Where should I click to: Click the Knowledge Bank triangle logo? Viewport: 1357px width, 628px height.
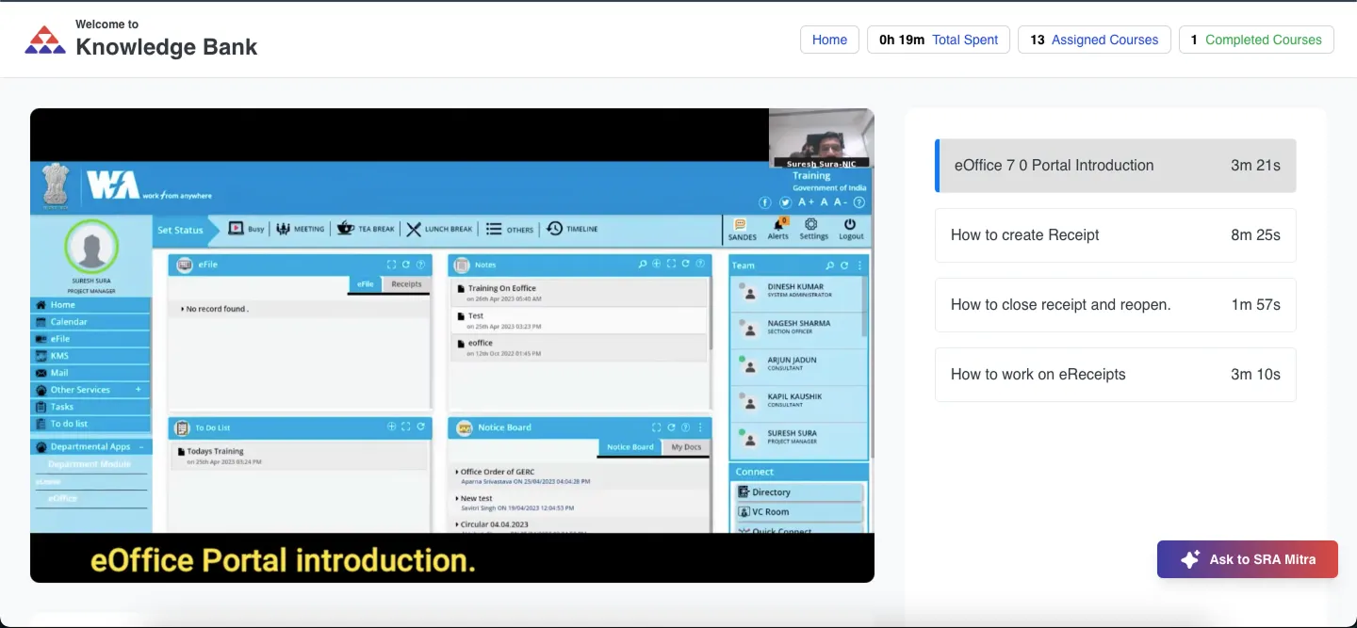[x=45, y=40]
